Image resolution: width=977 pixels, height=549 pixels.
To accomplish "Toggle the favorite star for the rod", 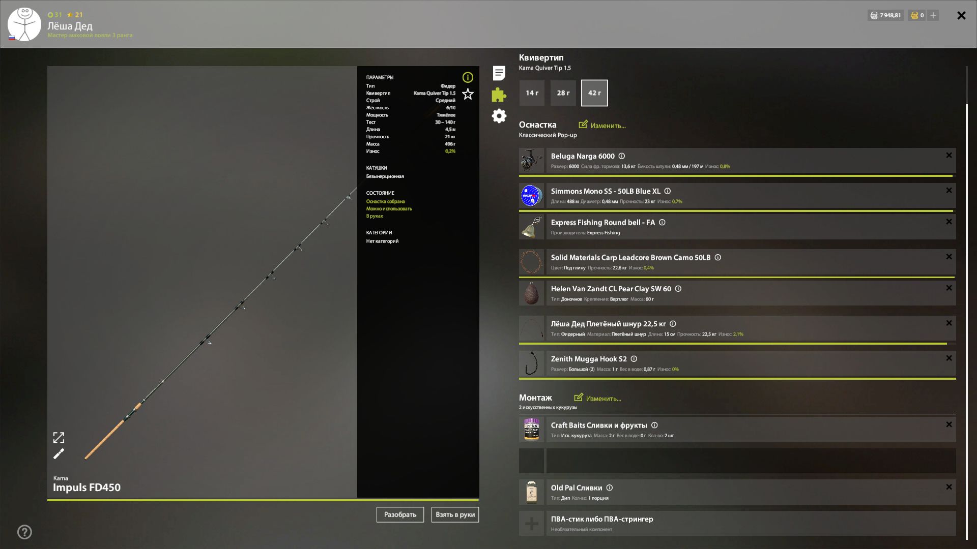I will coord(467,94).
